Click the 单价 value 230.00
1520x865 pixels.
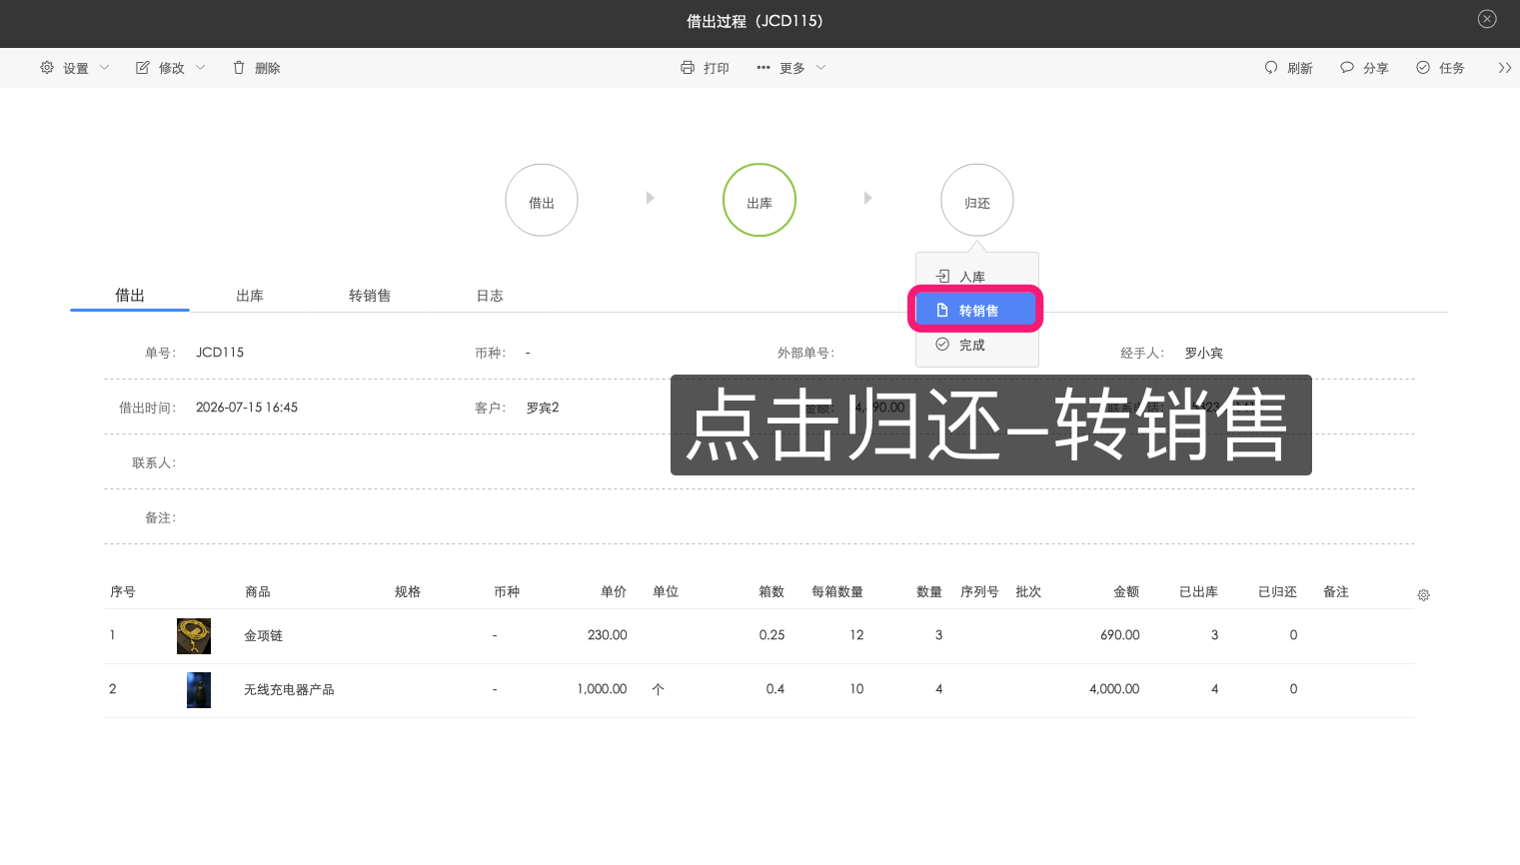pyautogui.click(x=608, y=635)
